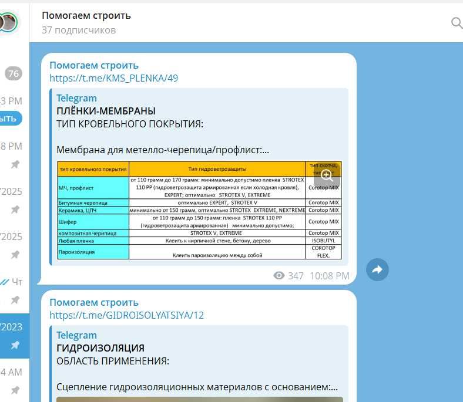Click the pin icon in the selected 2023 chat

tap(15, 345)
